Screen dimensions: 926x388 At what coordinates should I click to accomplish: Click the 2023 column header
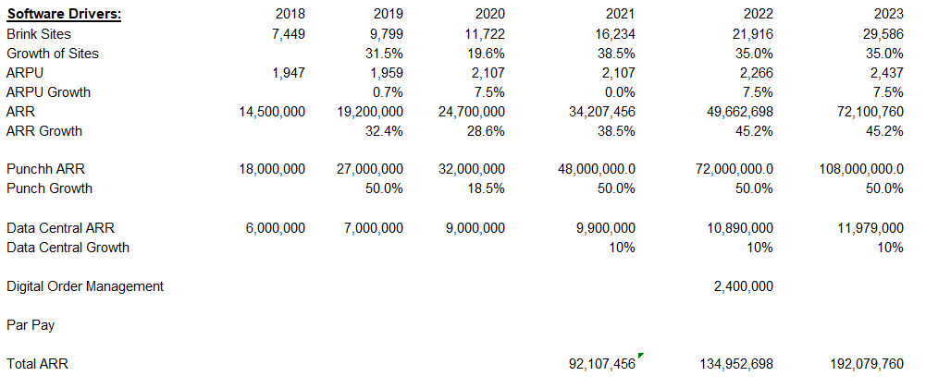[888, 14]
